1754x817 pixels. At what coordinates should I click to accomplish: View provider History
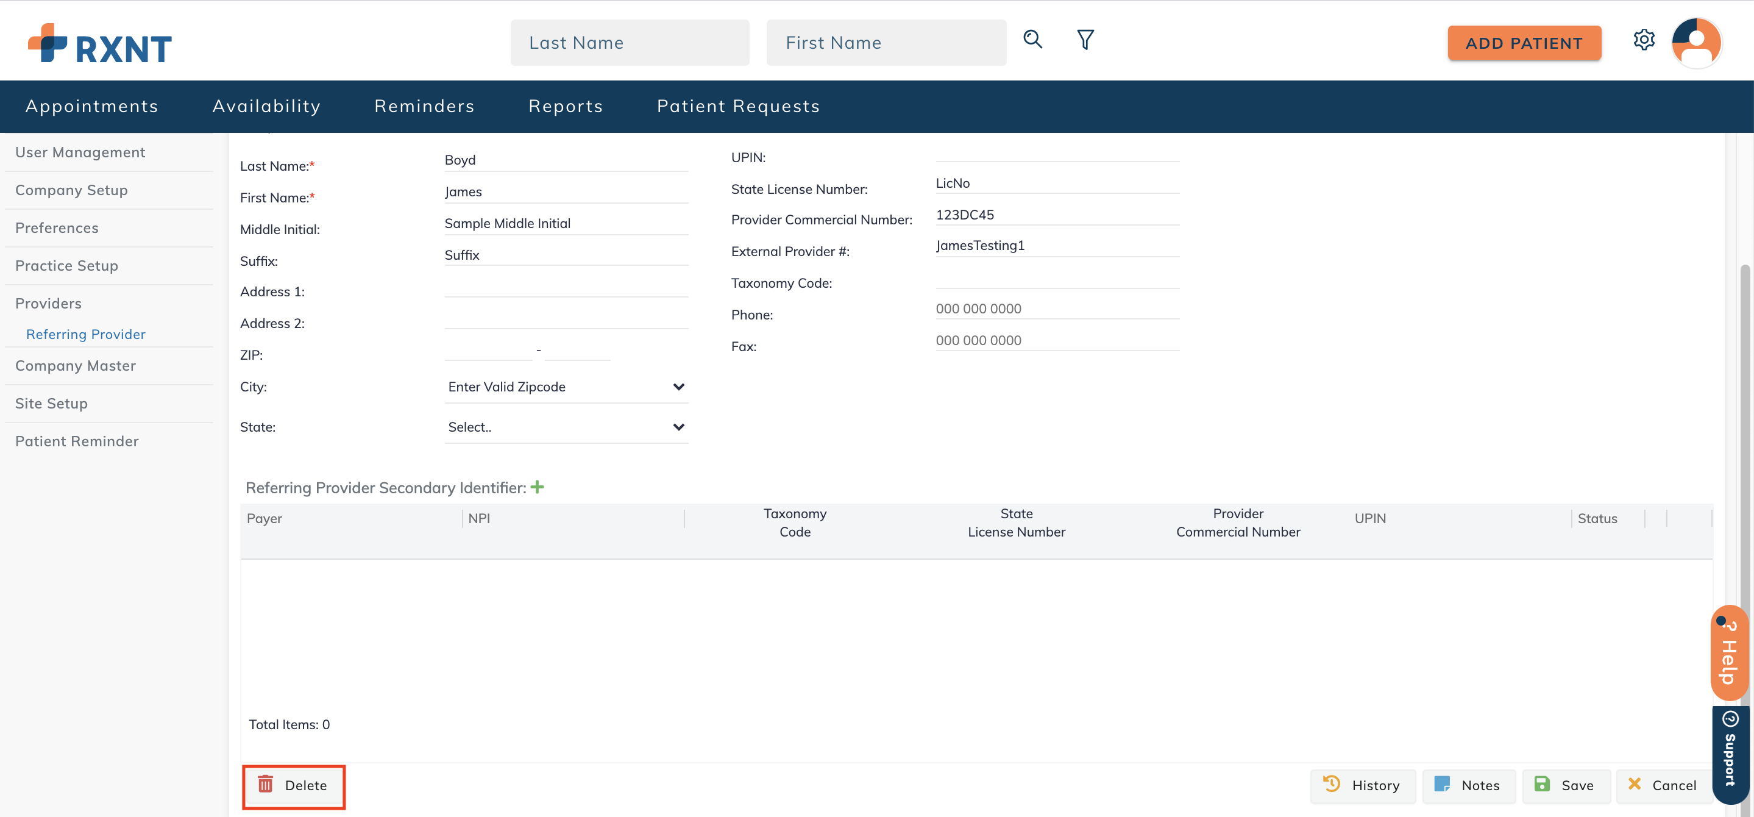[x=1363, y=786]
